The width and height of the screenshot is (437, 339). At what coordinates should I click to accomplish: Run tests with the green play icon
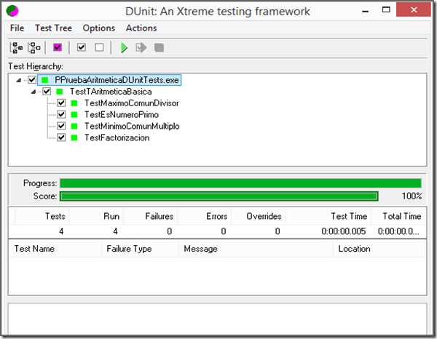pos(124,47)
